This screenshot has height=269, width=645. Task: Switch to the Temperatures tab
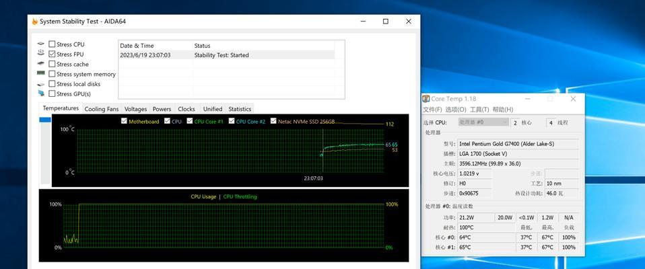coord(61,108)
